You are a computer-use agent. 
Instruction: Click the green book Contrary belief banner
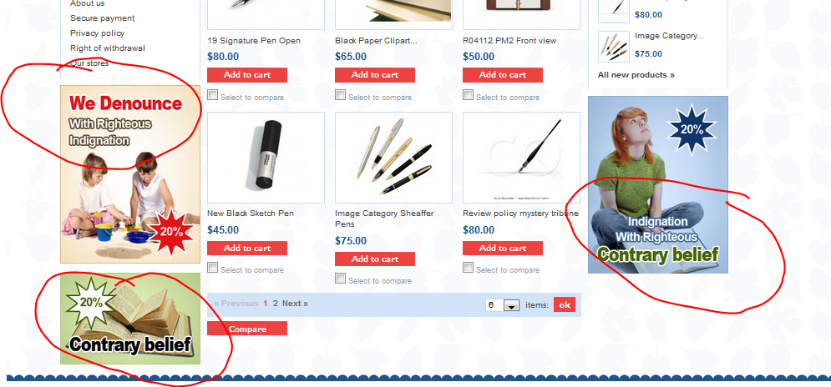130,319
